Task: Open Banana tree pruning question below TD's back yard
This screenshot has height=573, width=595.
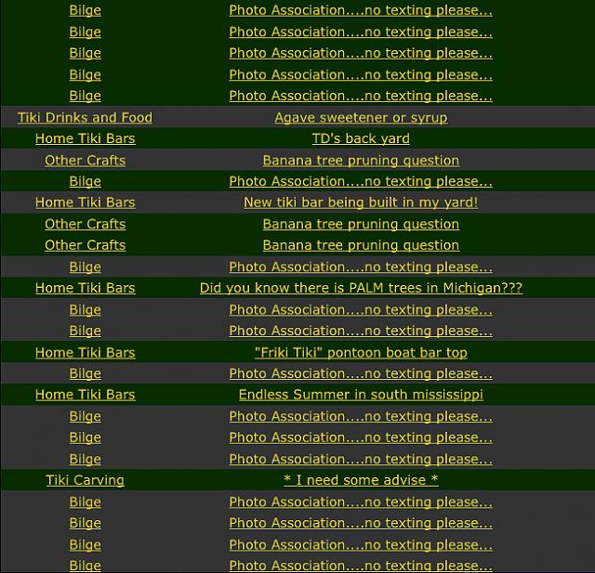Action: (361, 160)
